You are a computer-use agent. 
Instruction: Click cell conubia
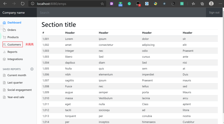147,116
